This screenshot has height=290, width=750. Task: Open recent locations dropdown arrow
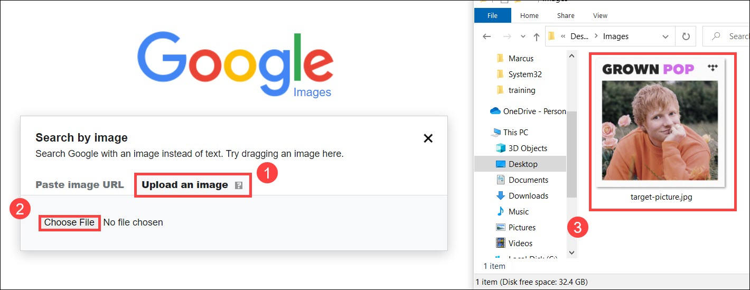[x=523, y=36]
